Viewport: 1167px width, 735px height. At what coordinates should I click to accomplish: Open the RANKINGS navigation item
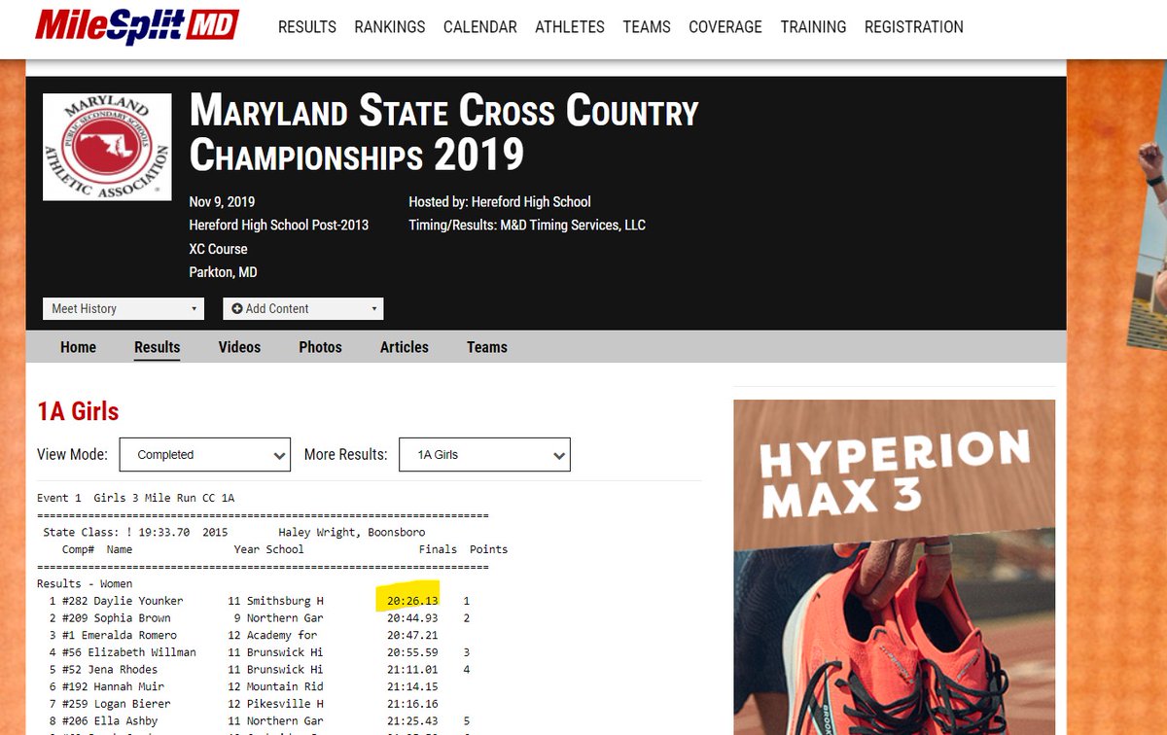point(390,27)
